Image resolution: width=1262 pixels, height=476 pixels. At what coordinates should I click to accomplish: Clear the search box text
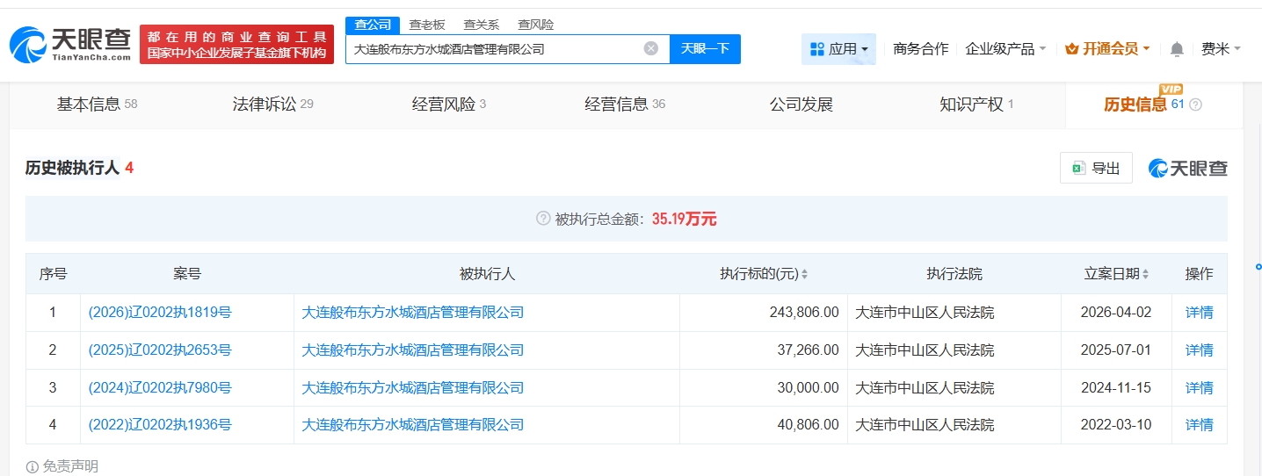tap(651, 48)
